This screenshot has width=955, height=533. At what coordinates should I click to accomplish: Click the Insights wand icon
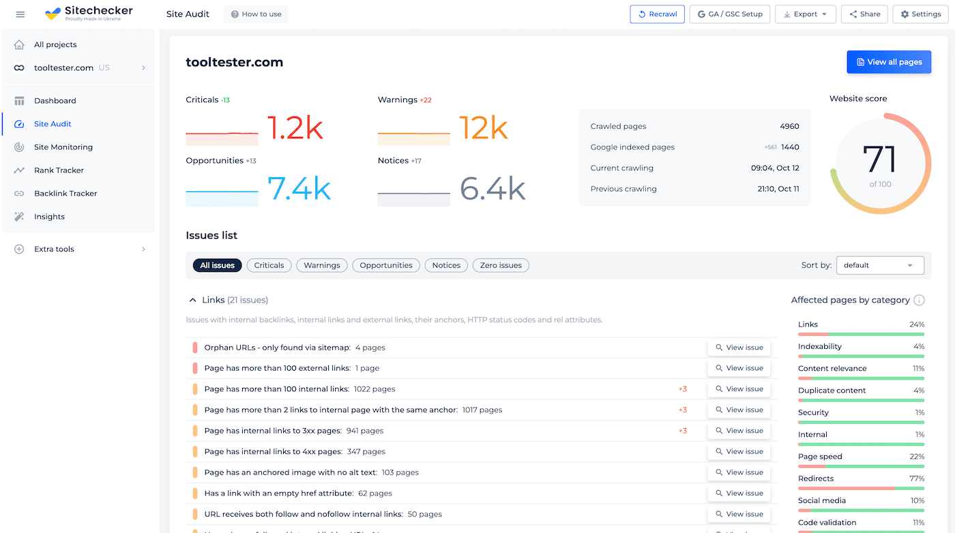pyautogui.click(x=19, y=217)
